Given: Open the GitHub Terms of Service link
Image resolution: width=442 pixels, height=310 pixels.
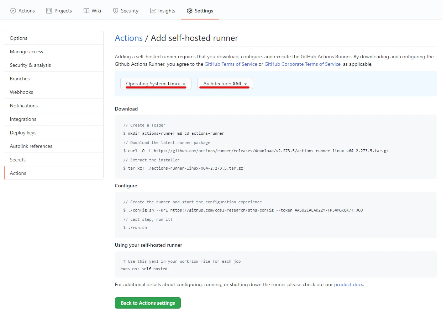Looking at the screenshot, I should (x=231, y=64).
